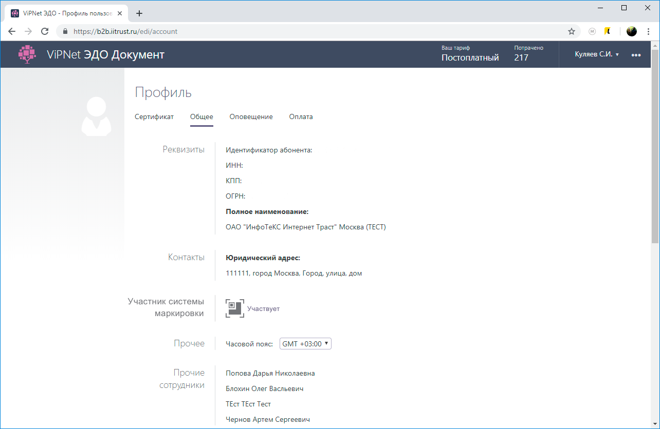The width and height of the screenshot is (660, 429).
Task: Click the Участвует marking status link
Action: (263, 309)
